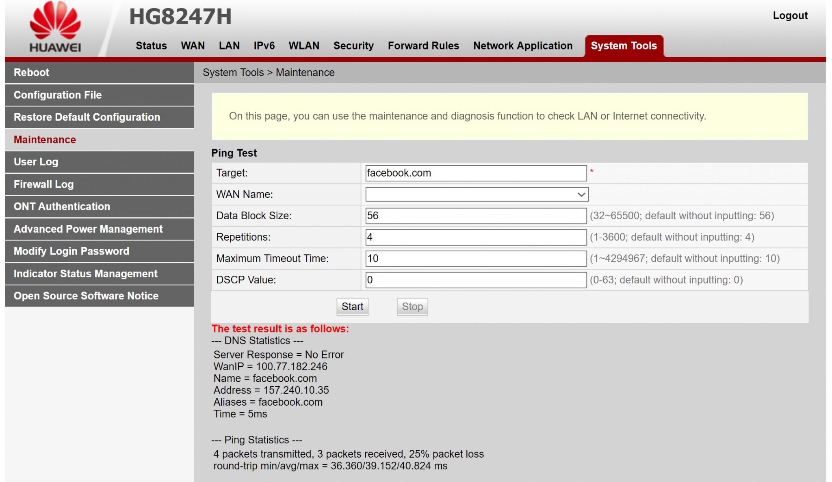Go to the Security tab
Image resolution: width=832 pixels, height=482 pixels.
353,45
